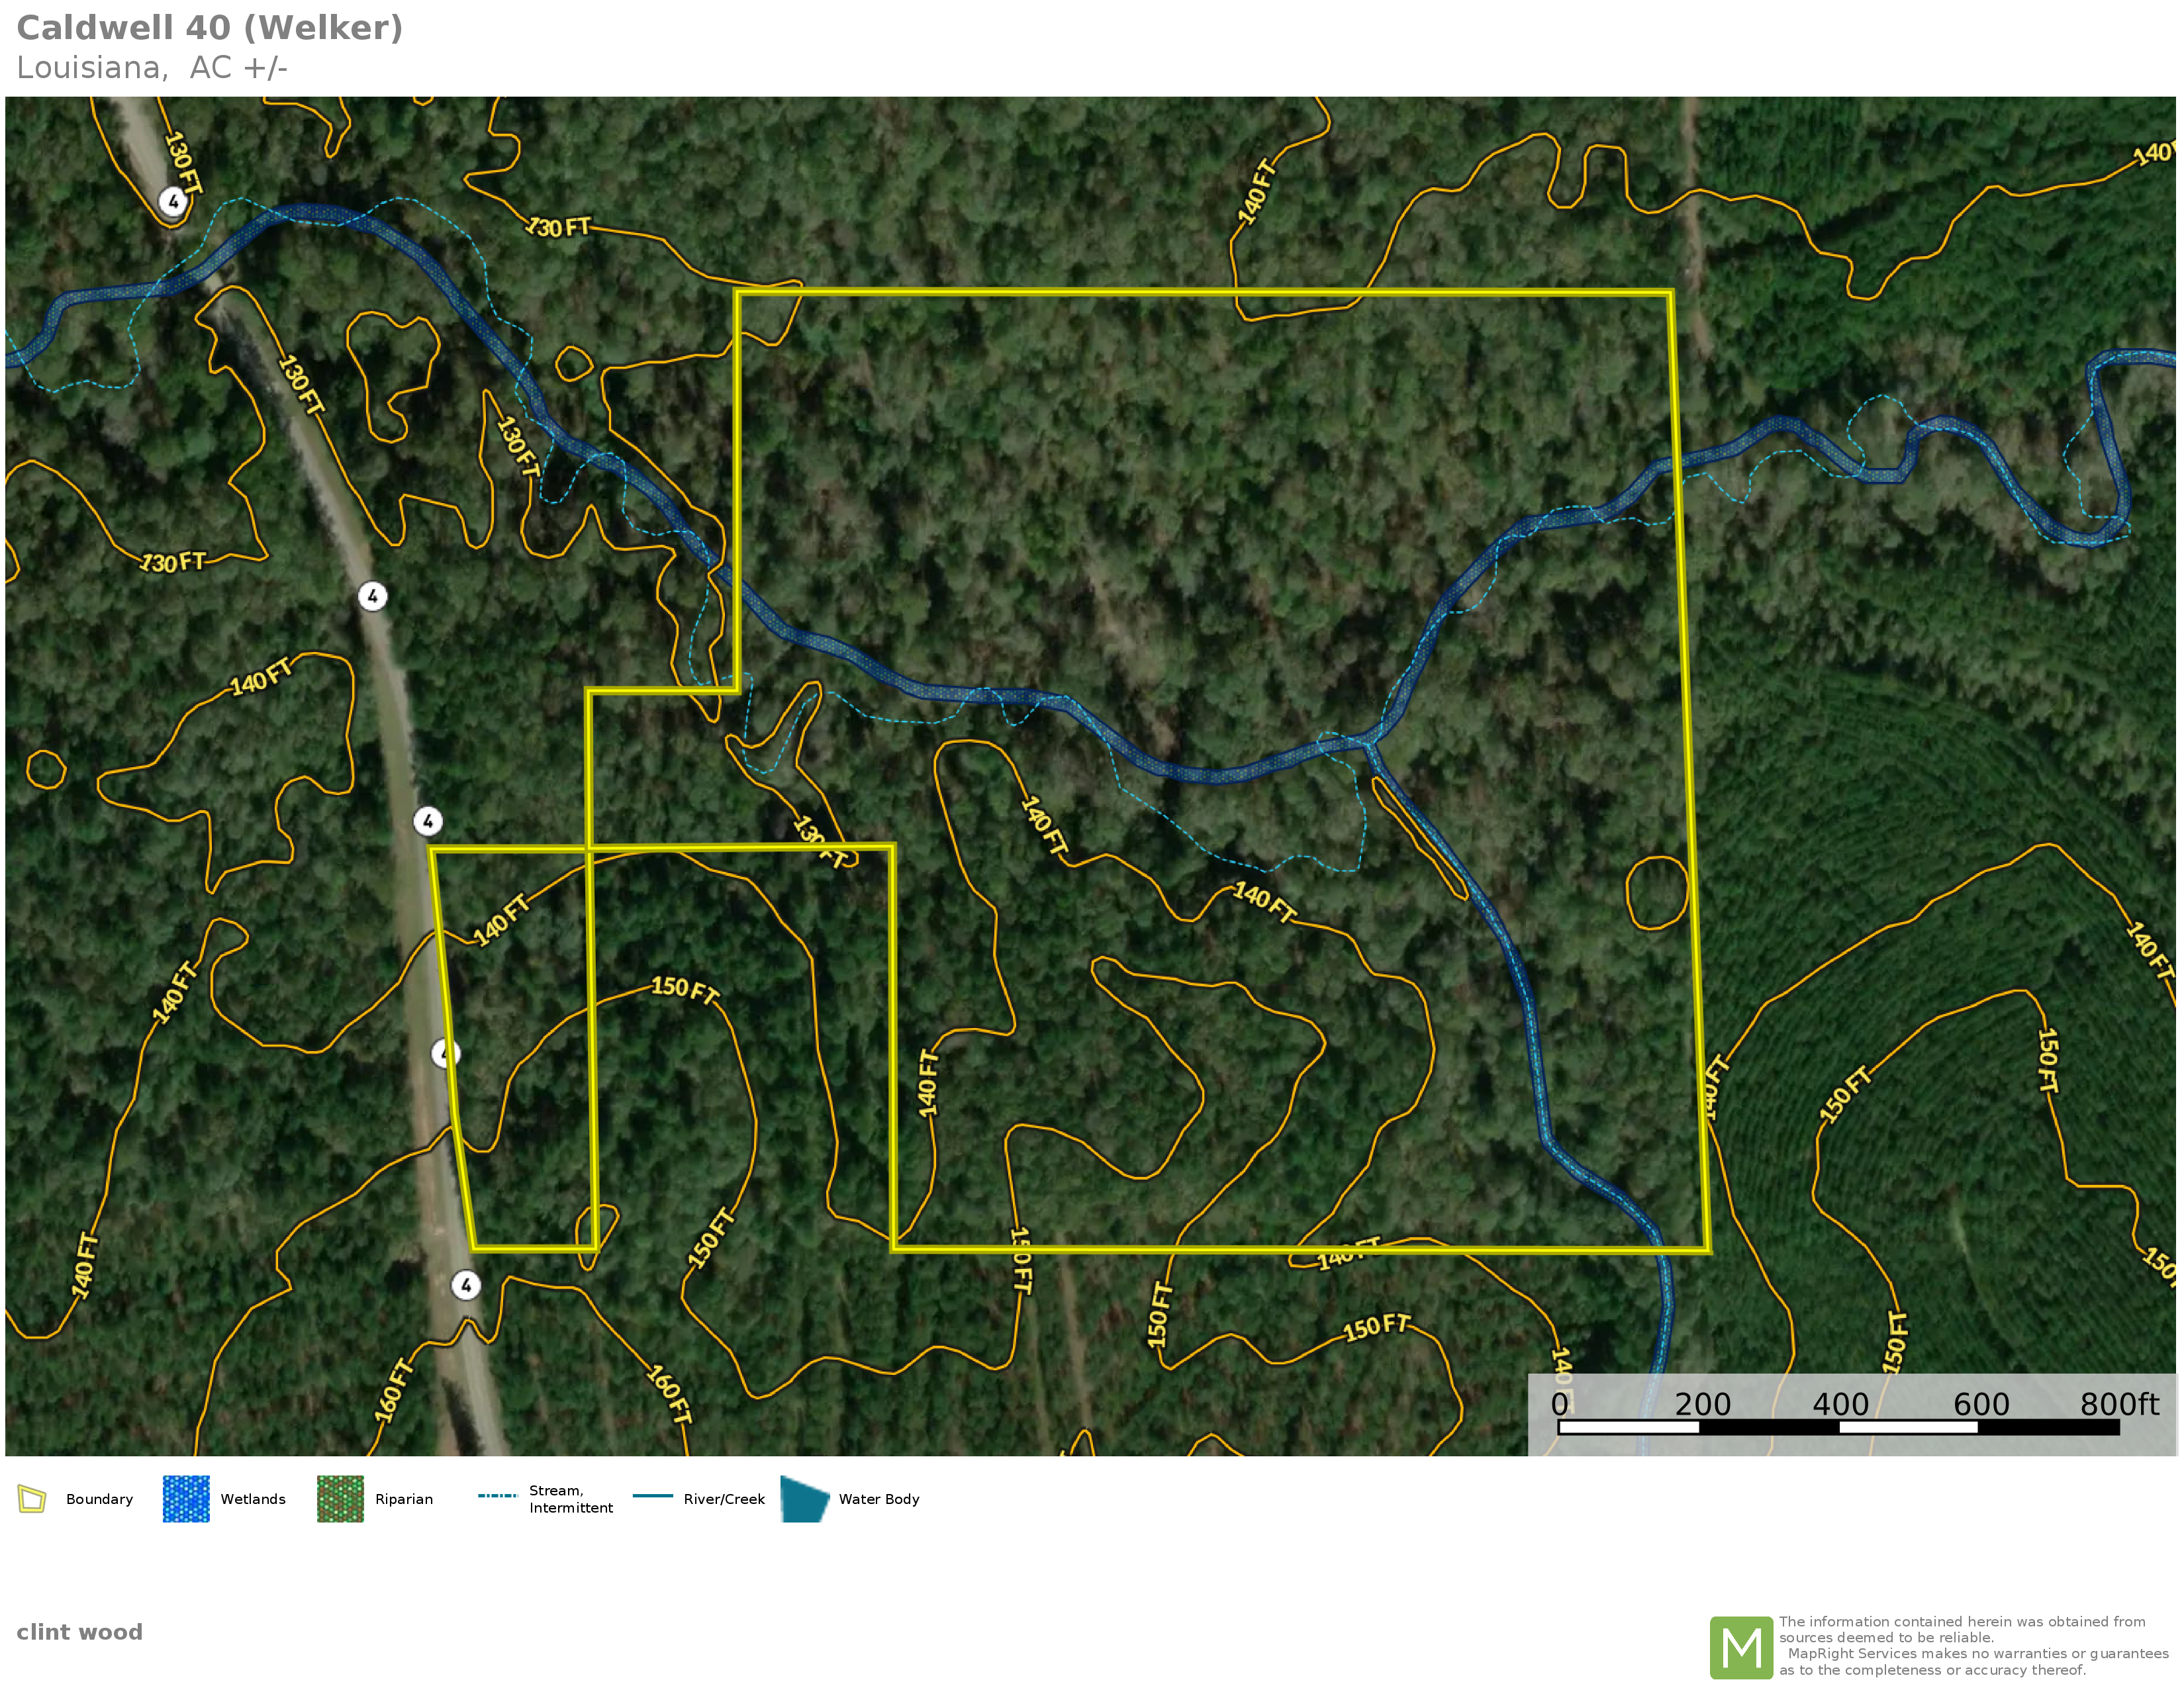Click the 'Boundary' legend label
Screen dimensions: 2184x1688
(99, 1499)
